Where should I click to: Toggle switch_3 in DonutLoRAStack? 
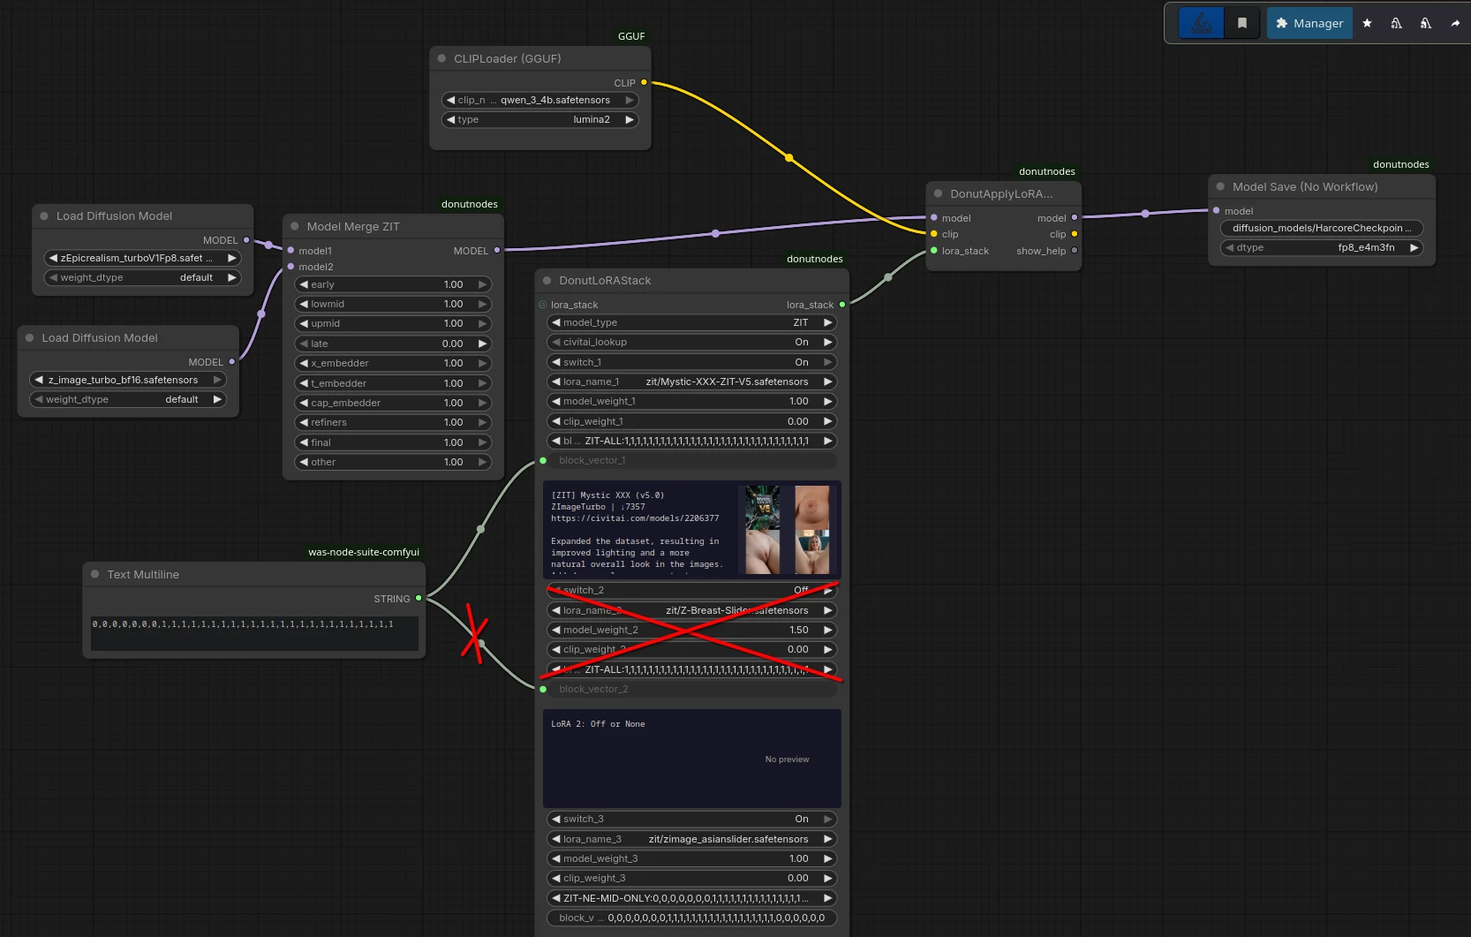(x=691, y=819)
